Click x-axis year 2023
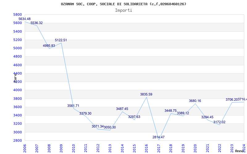 pos(232,148)
